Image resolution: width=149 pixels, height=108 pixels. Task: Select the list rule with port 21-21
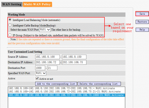(x=67, y=92)
